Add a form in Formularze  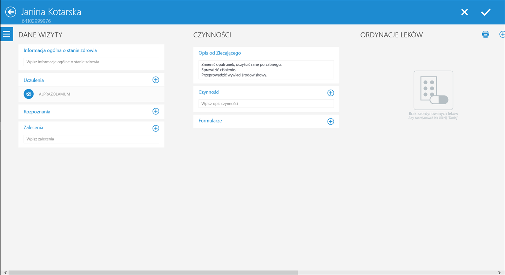pyautogui.click(x=330, y=121)
